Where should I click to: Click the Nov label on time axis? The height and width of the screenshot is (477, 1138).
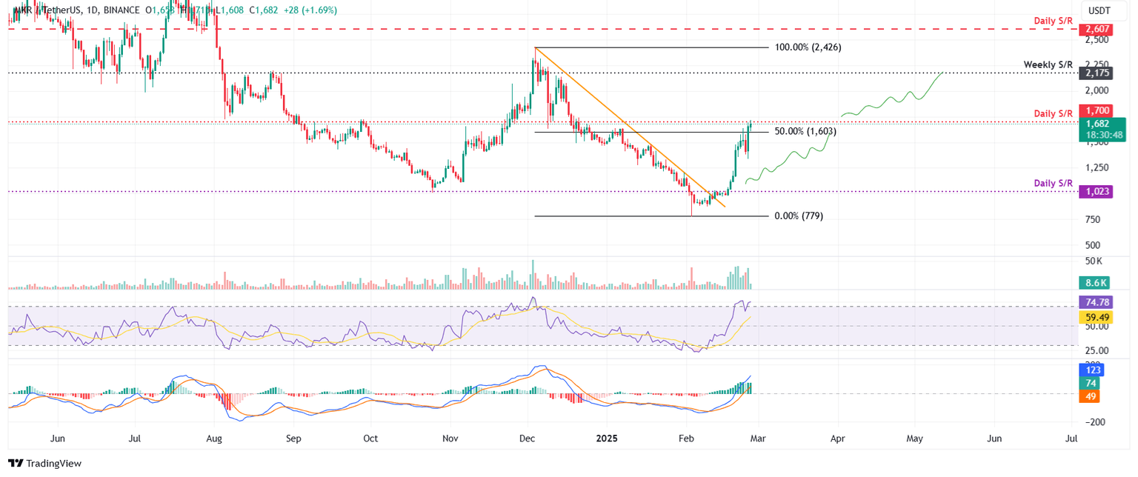[x=450, y=438]
